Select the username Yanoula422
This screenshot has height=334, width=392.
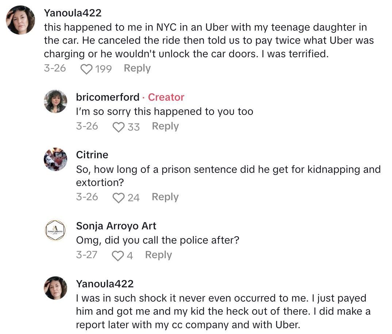(73, 13)
